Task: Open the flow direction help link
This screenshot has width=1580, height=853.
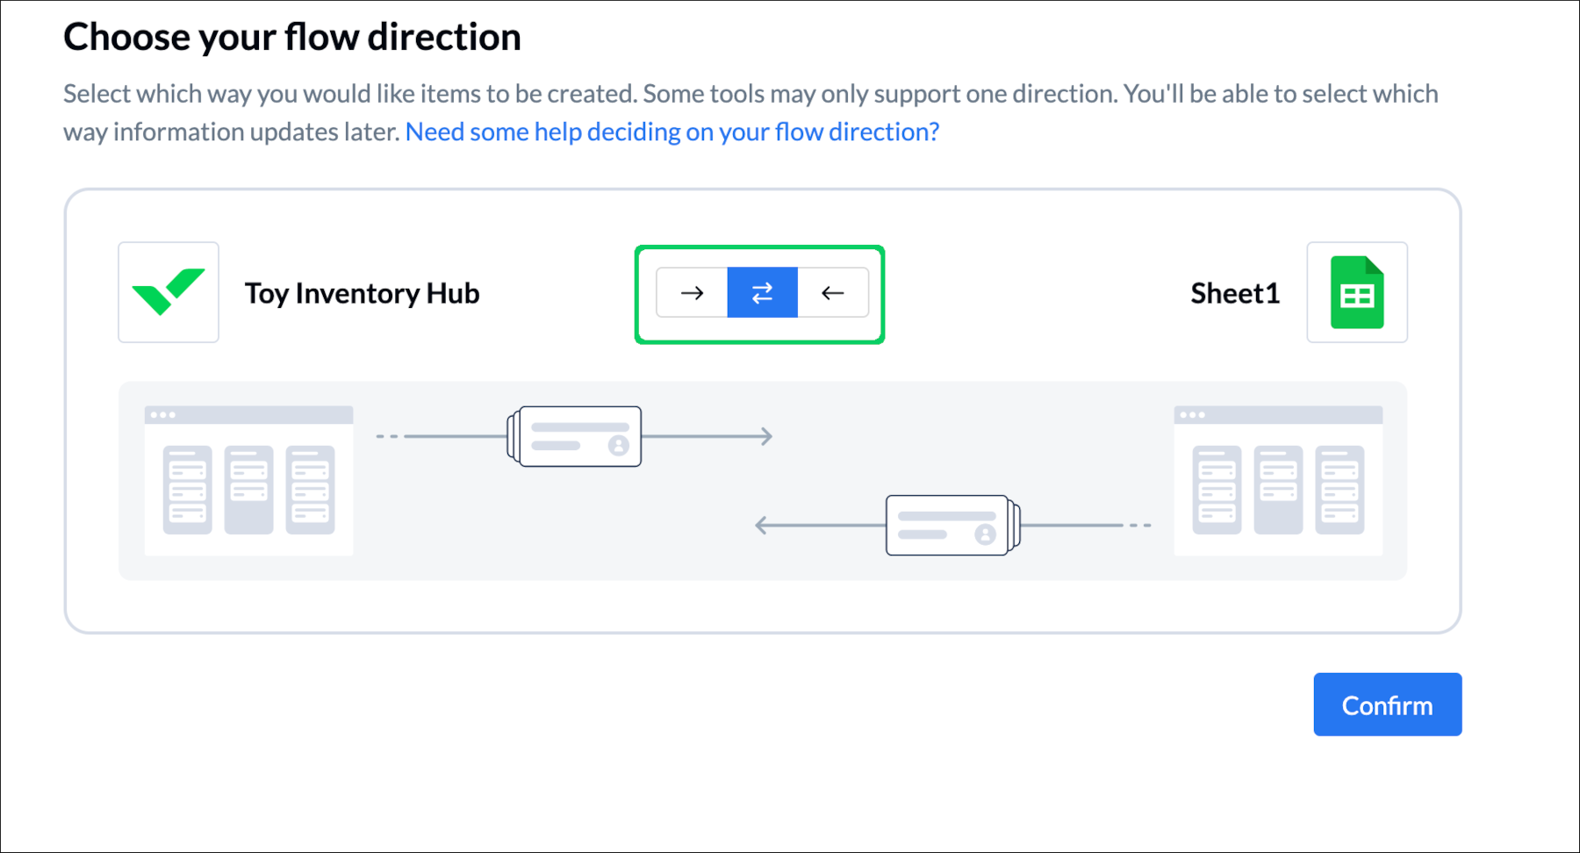Action: [672, 132]
